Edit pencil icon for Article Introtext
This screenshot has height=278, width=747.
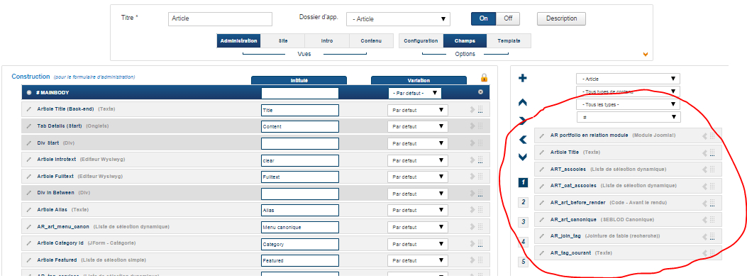point(29,160)
